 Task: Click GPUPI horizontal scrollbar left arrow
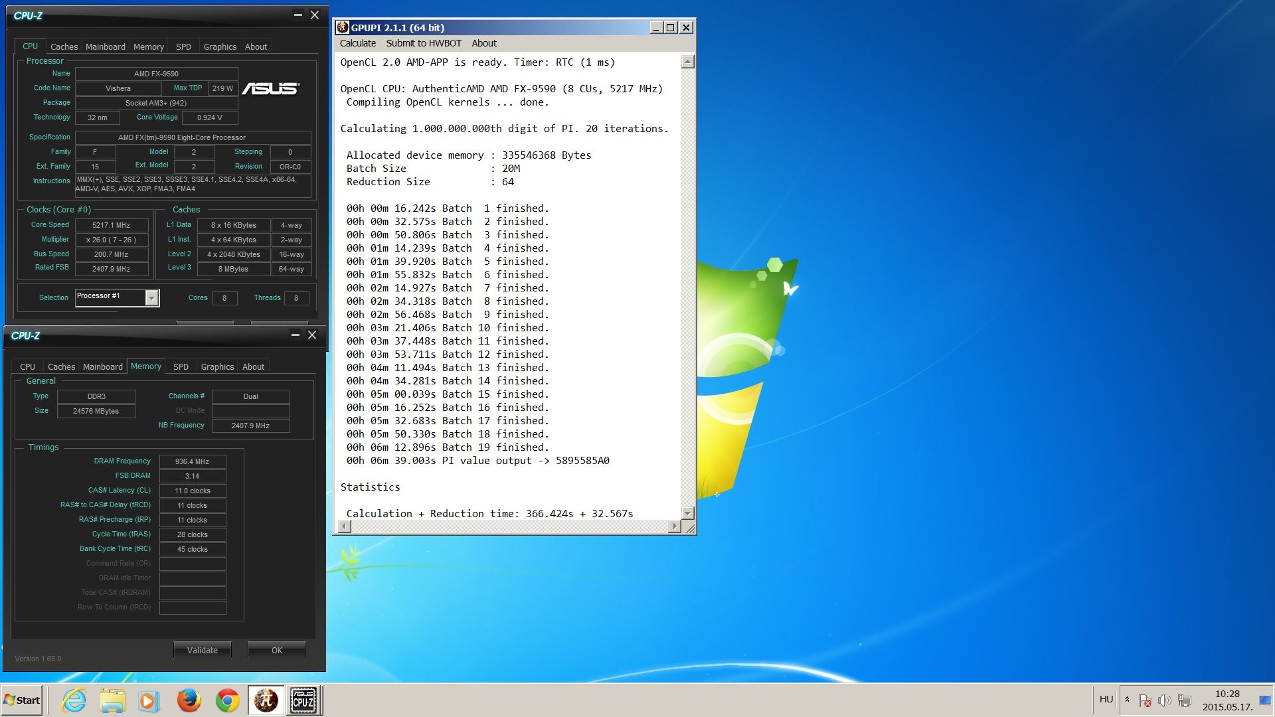344,526
